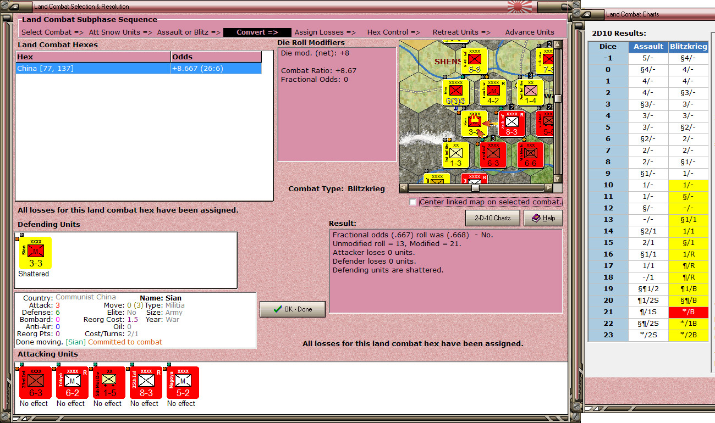Select the 23rd Inf 6-3 attacking unit
Viewport: 715px width, 423px height.
tap(35, 383)
